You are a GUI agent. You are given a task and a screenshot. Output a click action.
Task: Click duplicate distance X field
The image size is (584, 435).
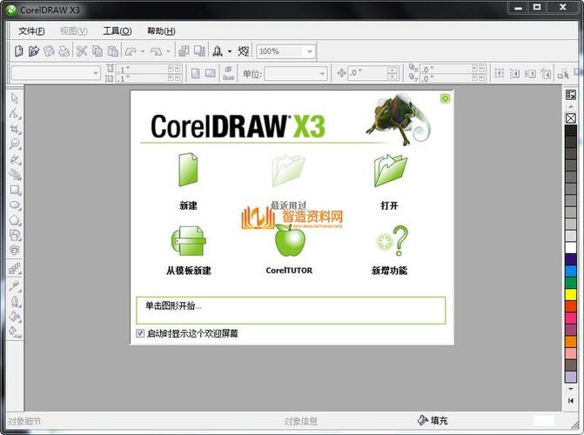[446, 69]
